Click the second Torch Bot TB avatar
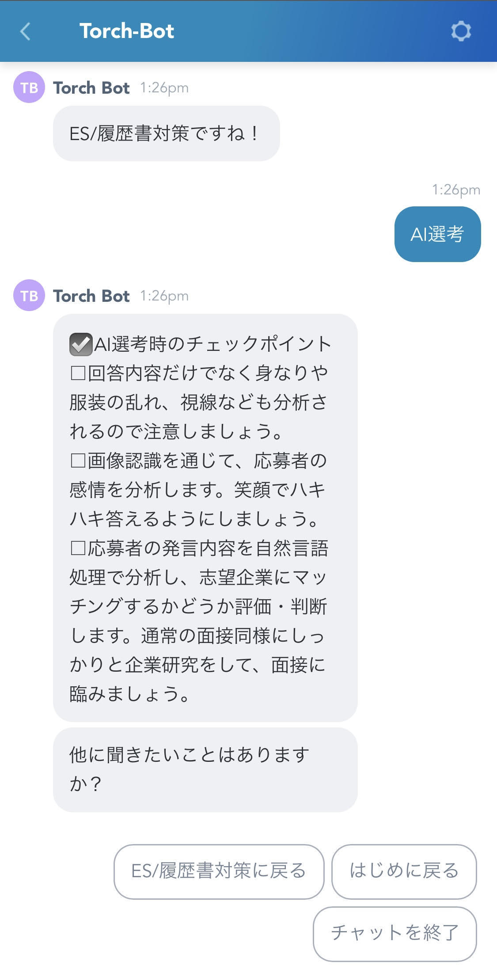 (29, 295)
